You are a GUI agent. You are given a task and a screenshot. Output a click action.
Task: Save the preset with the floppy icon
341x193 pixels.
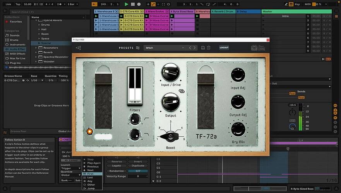[x=203, y=48]
